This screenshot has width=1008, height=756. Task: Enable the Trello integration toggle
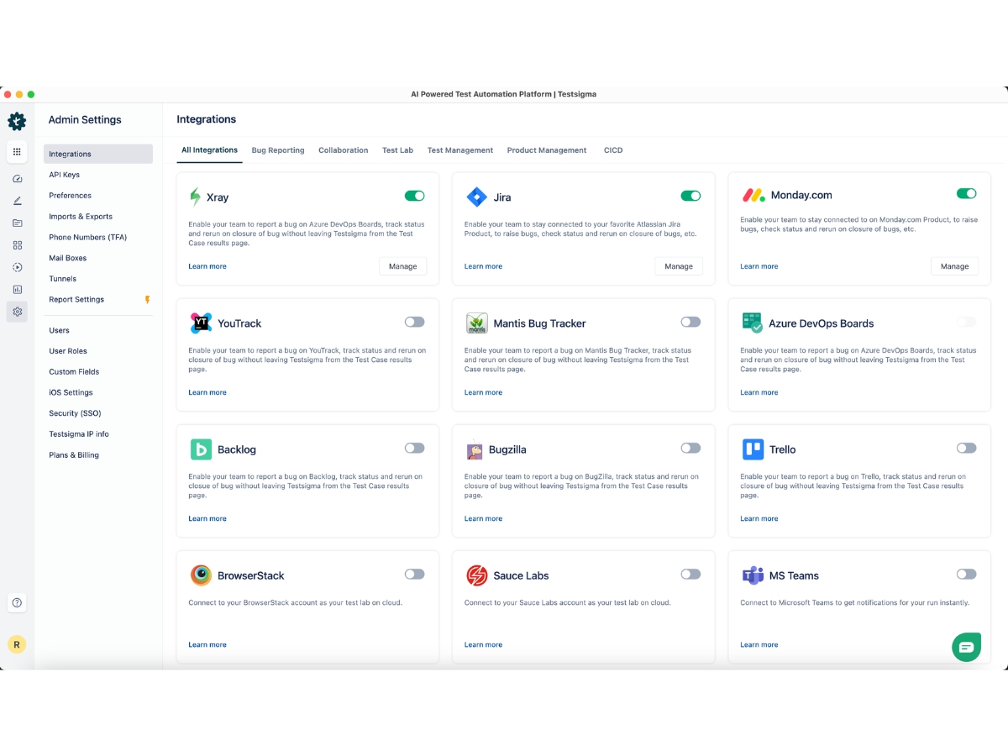[967, 448]
